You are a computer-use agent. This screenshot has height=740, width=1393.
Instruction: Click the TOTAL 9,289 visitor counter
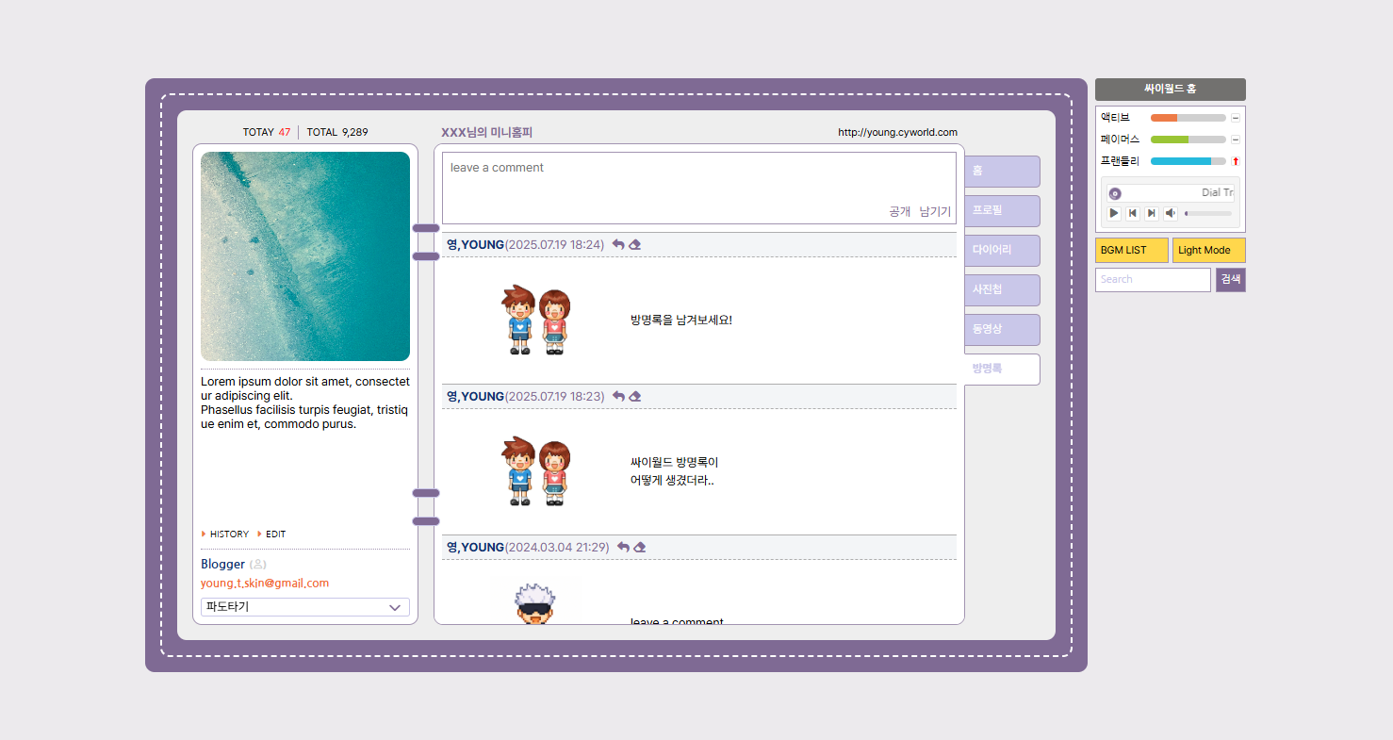click(337, 132)
